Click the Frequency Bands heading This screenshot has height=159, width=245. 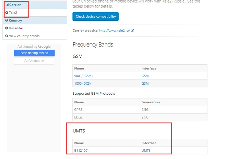(x=93, y=44)
